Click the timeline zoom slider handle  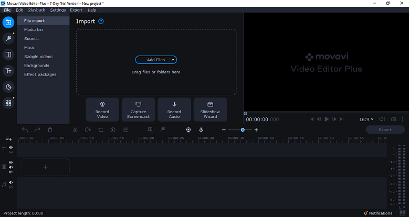coord(243,130)
